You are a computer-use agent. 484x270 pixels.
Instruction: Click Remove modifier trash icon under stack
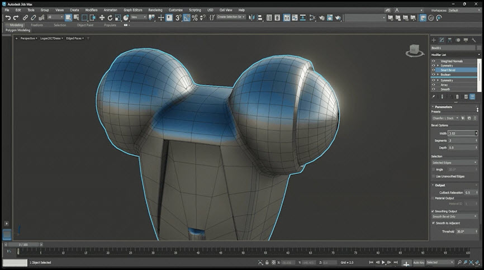point(458,97)
